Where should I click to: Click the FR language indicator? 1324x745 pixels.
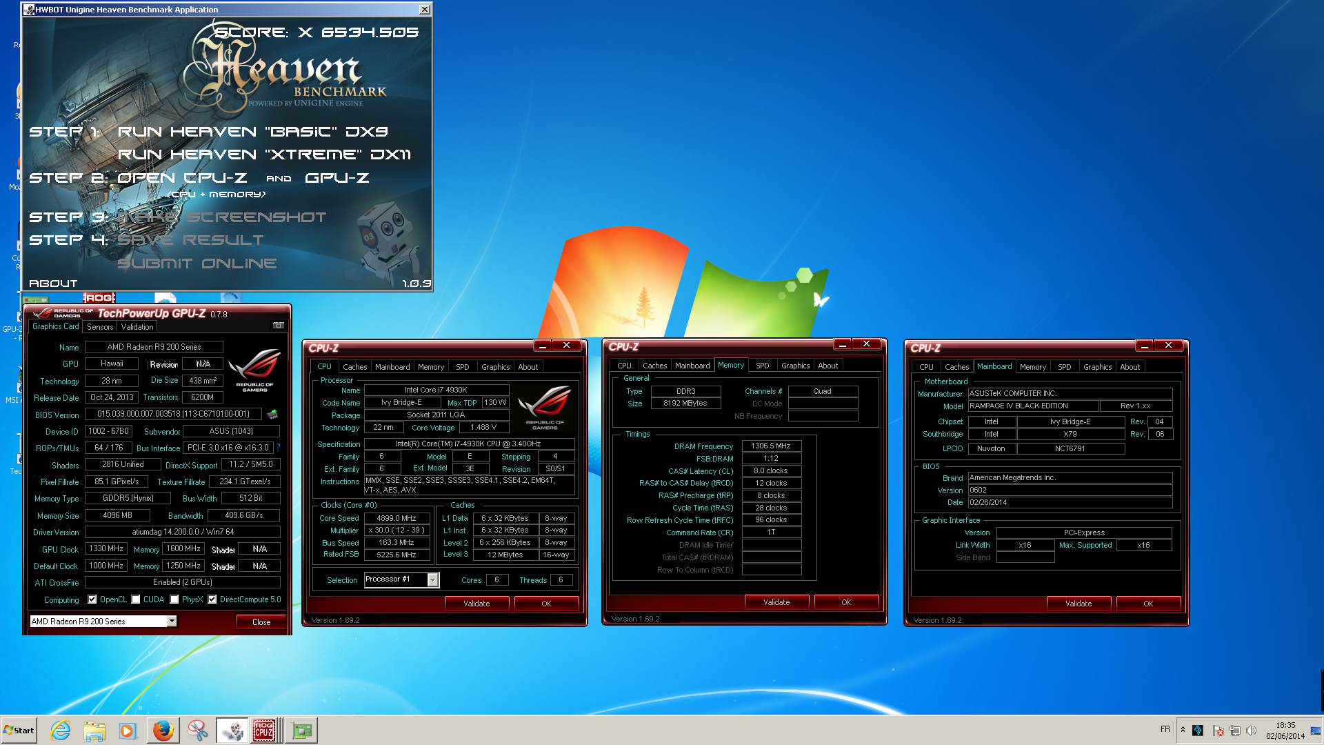(1165, 729)
